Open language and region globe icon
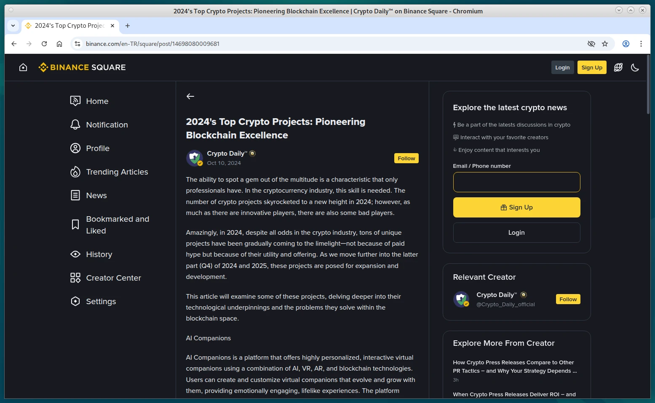 [x=618, y=67]
